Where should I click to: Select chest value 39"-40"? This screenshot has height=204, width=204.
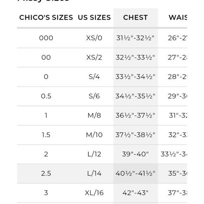point(135,154)
